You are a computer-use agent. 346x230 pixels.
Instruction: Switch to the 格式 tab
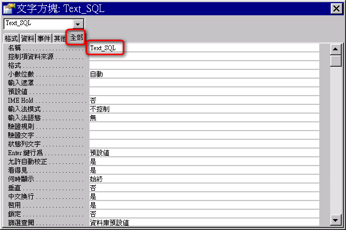pos(11,38)
